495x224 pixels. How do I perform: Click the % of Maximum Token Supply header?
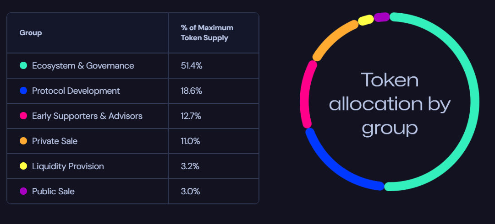(207, 33)
